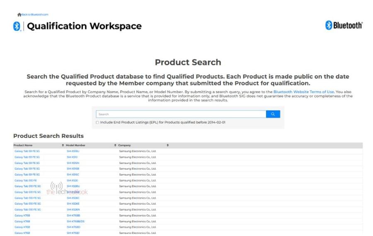The image size is (373, 236).
Task: Enable Include End Product Listings (EPL) checkbox
Action: (x=97, y=123)
